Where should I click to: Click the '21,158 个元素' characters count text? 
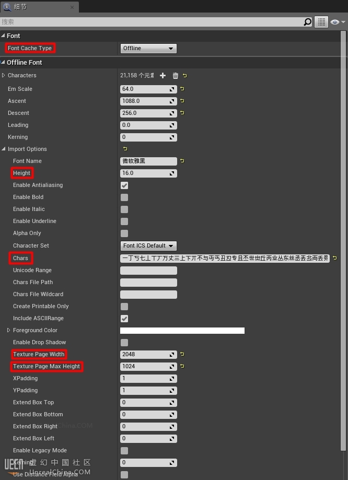tap(137, 75)
